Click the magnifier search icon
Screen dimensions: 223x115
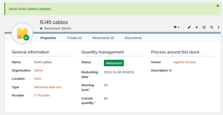pos(212,27)
